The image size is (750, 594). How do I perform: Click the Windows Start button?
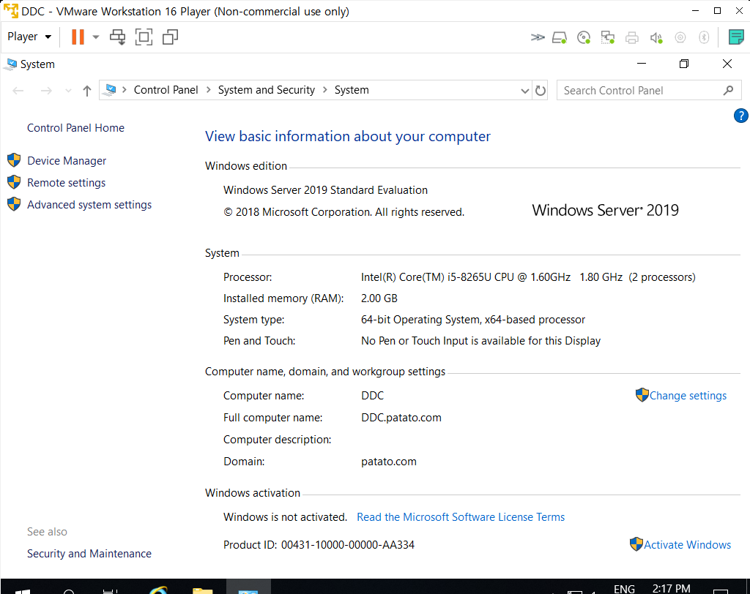click(x=22, y=590)
